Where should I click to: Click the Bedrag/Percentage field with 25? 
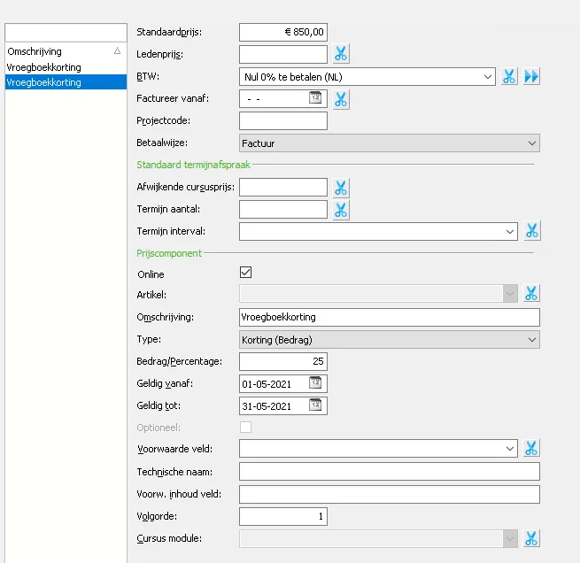point(283,361)
